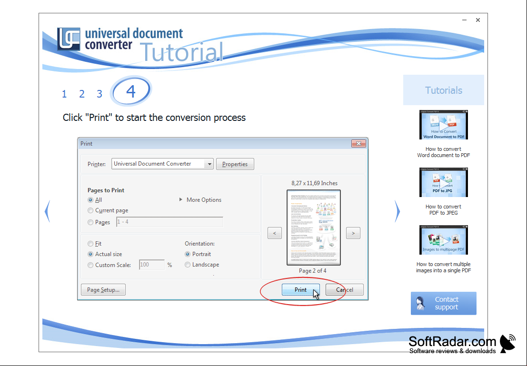The height and width of the screenshot is (366, 527).
Task: Click the Custom Scale percentage field
Action: point(152,265)
